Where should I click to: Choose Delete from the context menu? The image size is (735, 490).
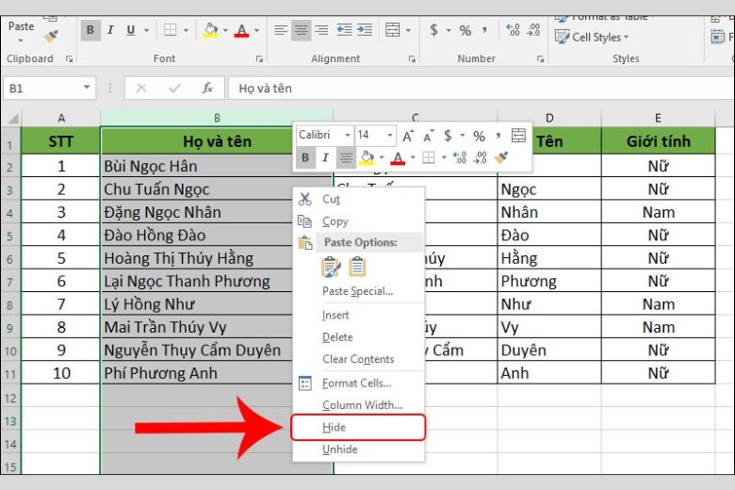[359, 337]
